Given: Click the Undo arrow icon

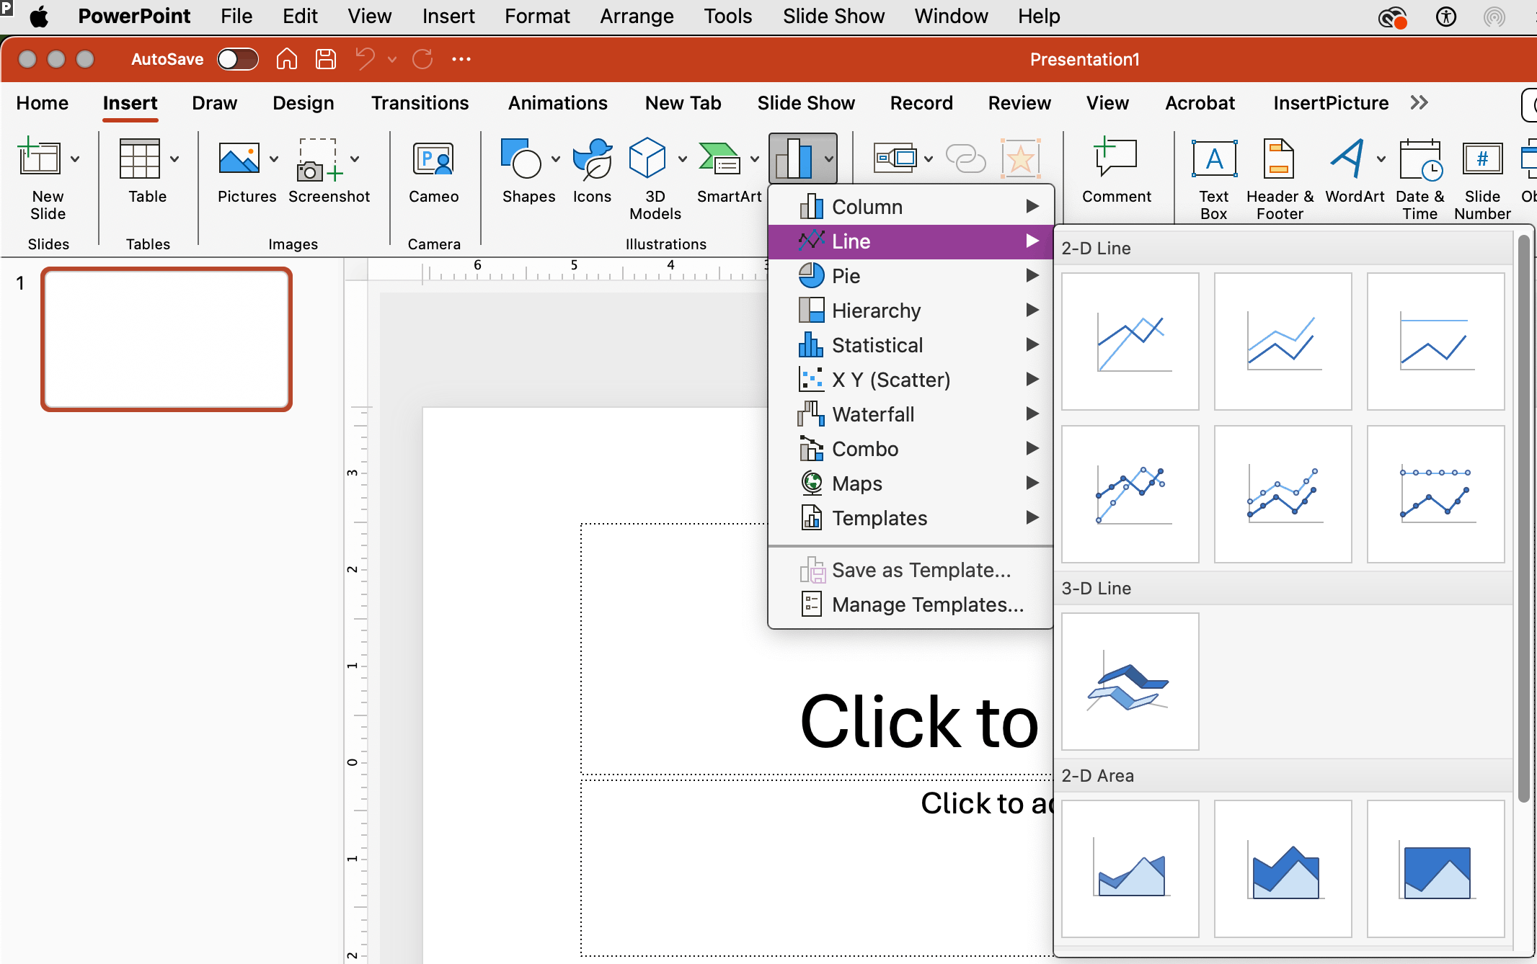Looking at the screenshot, I should [x=366, y=59].
